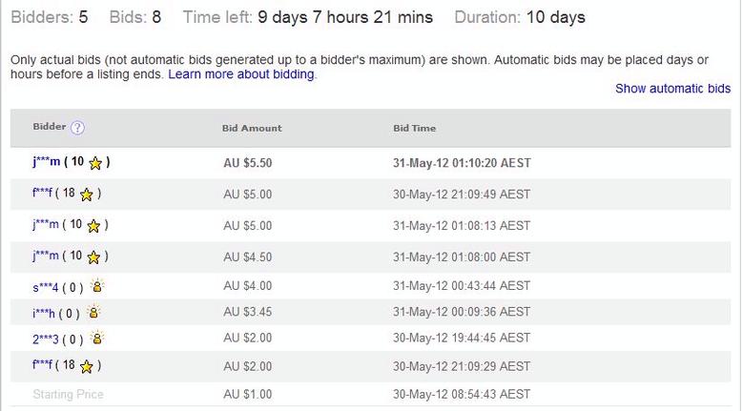Screen dimensions: 743x411
Task: Click yellow star beside top j***m bid
Action: pos(95,163)
